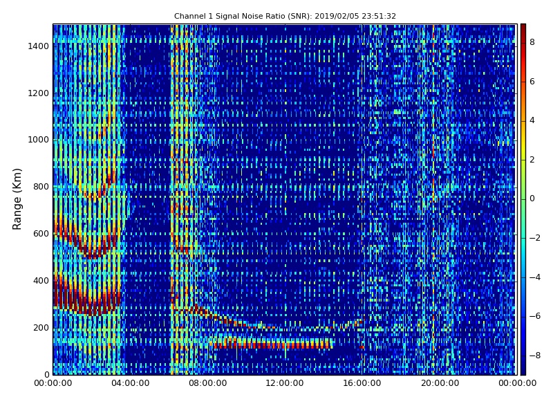This screenshot has width=553, height=415.
Task: Click the colorbar label −8
Action: coord(534,356)
